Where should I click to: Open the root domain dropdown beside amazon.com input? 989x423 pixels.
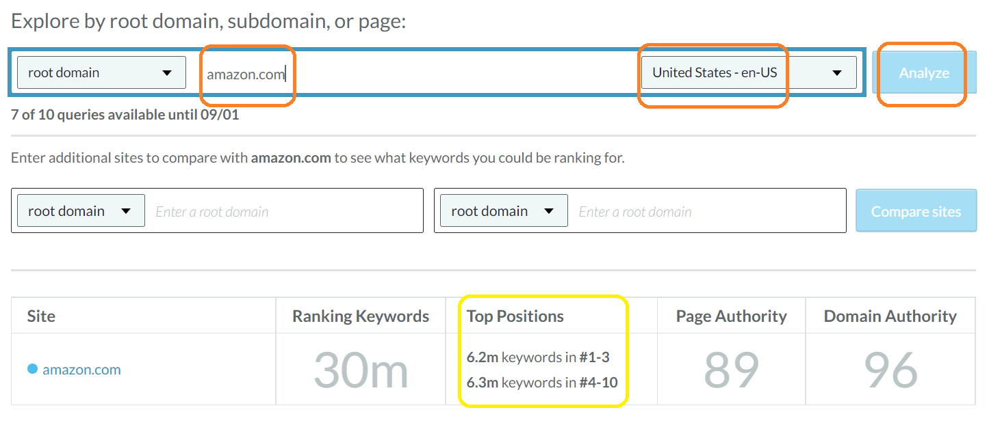pyautogui.click(x=101, y=72)
